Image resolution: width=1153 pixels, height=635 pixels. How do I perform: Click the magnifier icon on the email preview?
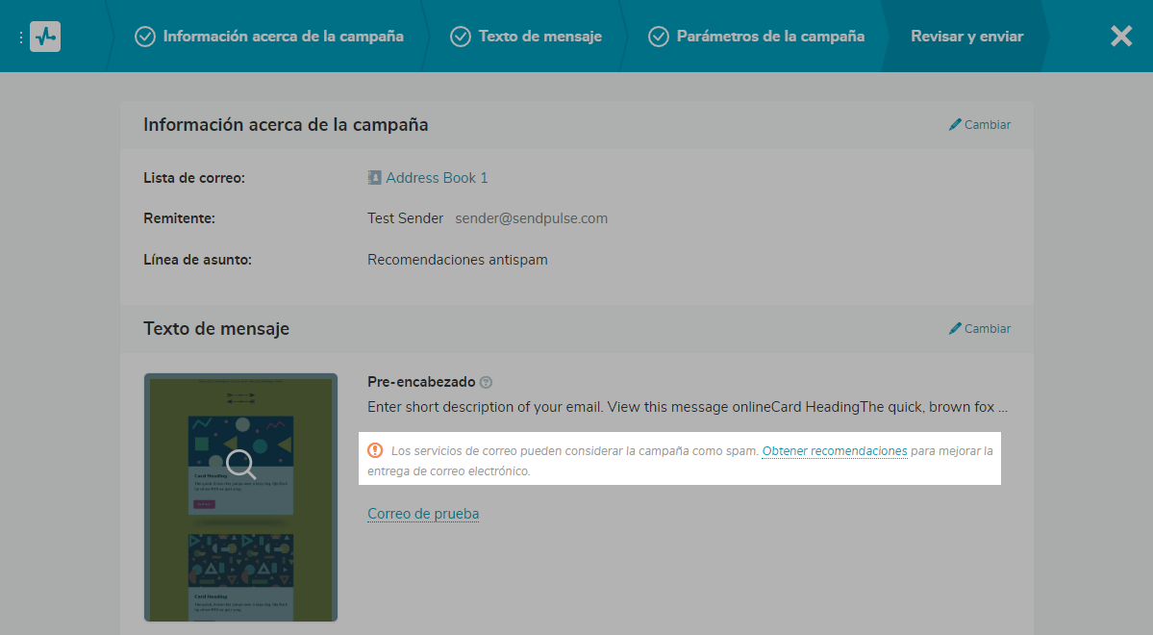click(240, 465)
